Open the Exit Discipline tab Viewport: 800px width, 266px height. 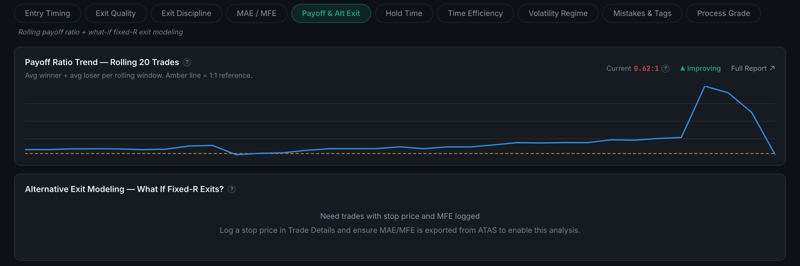(186, 13)
